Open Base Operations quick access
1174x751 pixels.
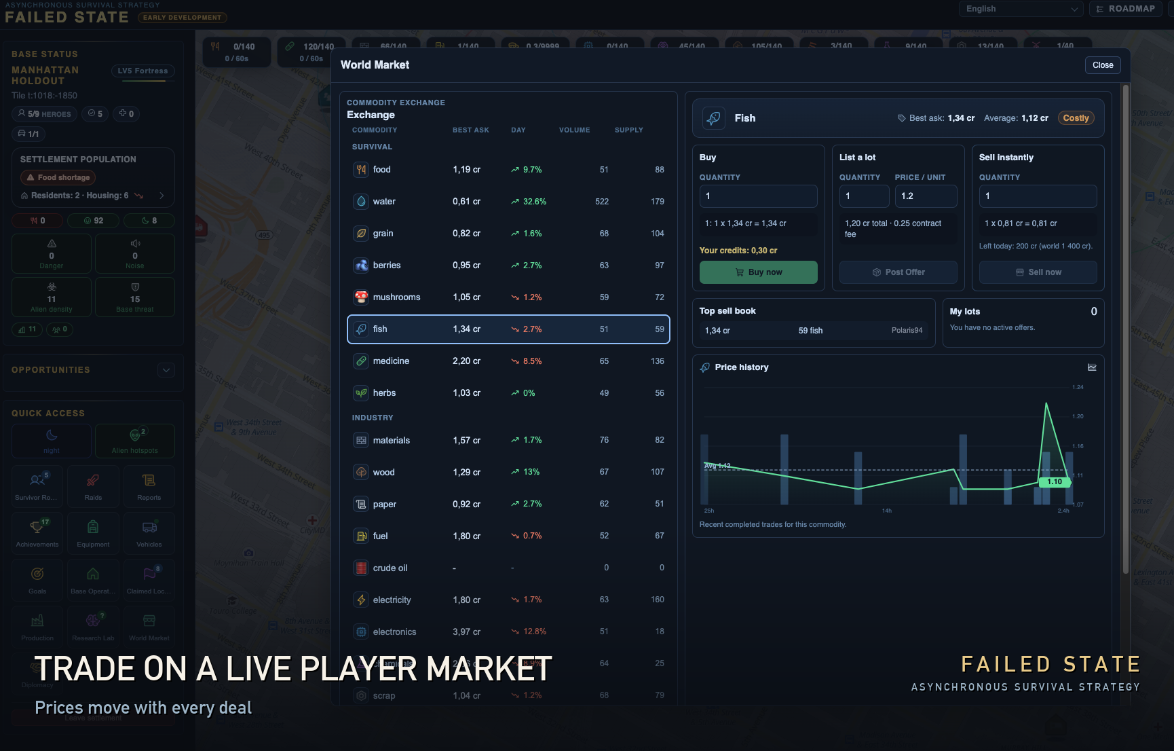point(93,580)
